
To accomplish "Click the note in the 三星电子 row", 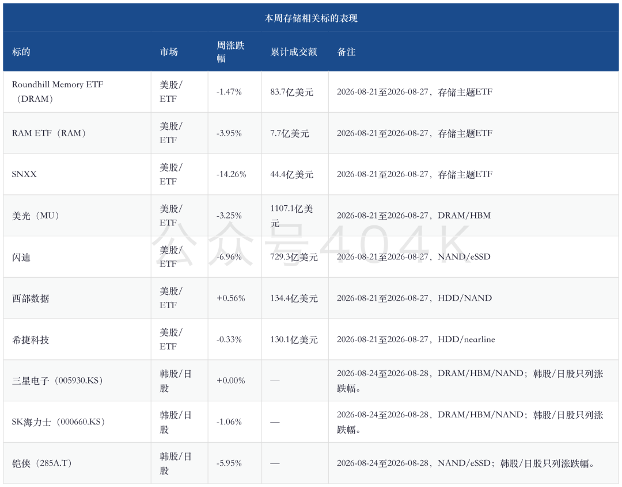I will click(x=470, y=381).
